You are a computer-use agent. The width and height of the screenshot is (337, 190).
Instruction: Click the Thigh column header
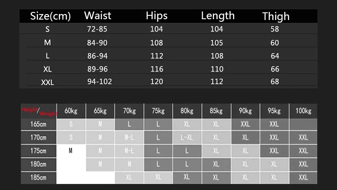[x=276, y=16]
